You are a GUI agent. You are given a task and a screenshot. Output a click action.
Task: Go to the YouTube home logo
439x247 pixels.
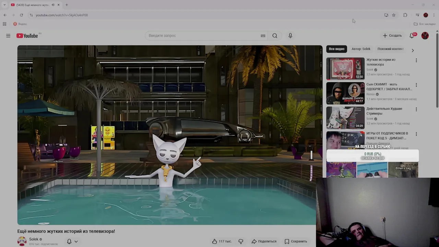(27, 36)
